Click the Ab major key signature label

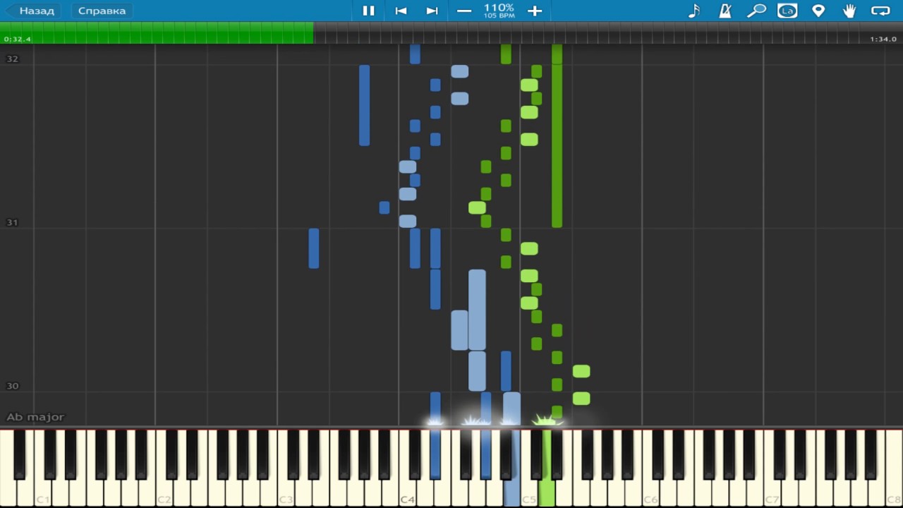coord(35,417)
